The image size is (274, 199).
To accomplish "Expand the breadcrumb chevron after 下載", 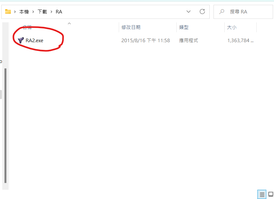I will click(51, 11).
